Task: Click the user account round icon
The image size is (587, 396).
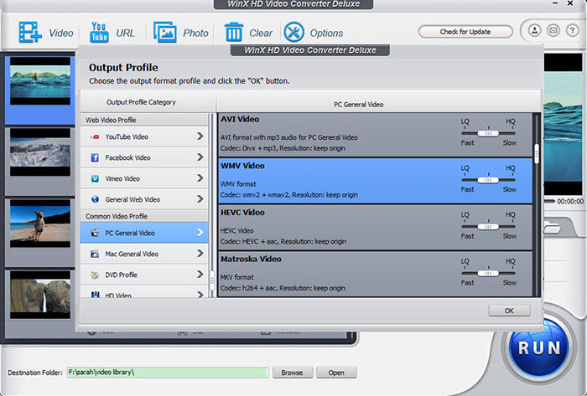Action: coord(535,30)
